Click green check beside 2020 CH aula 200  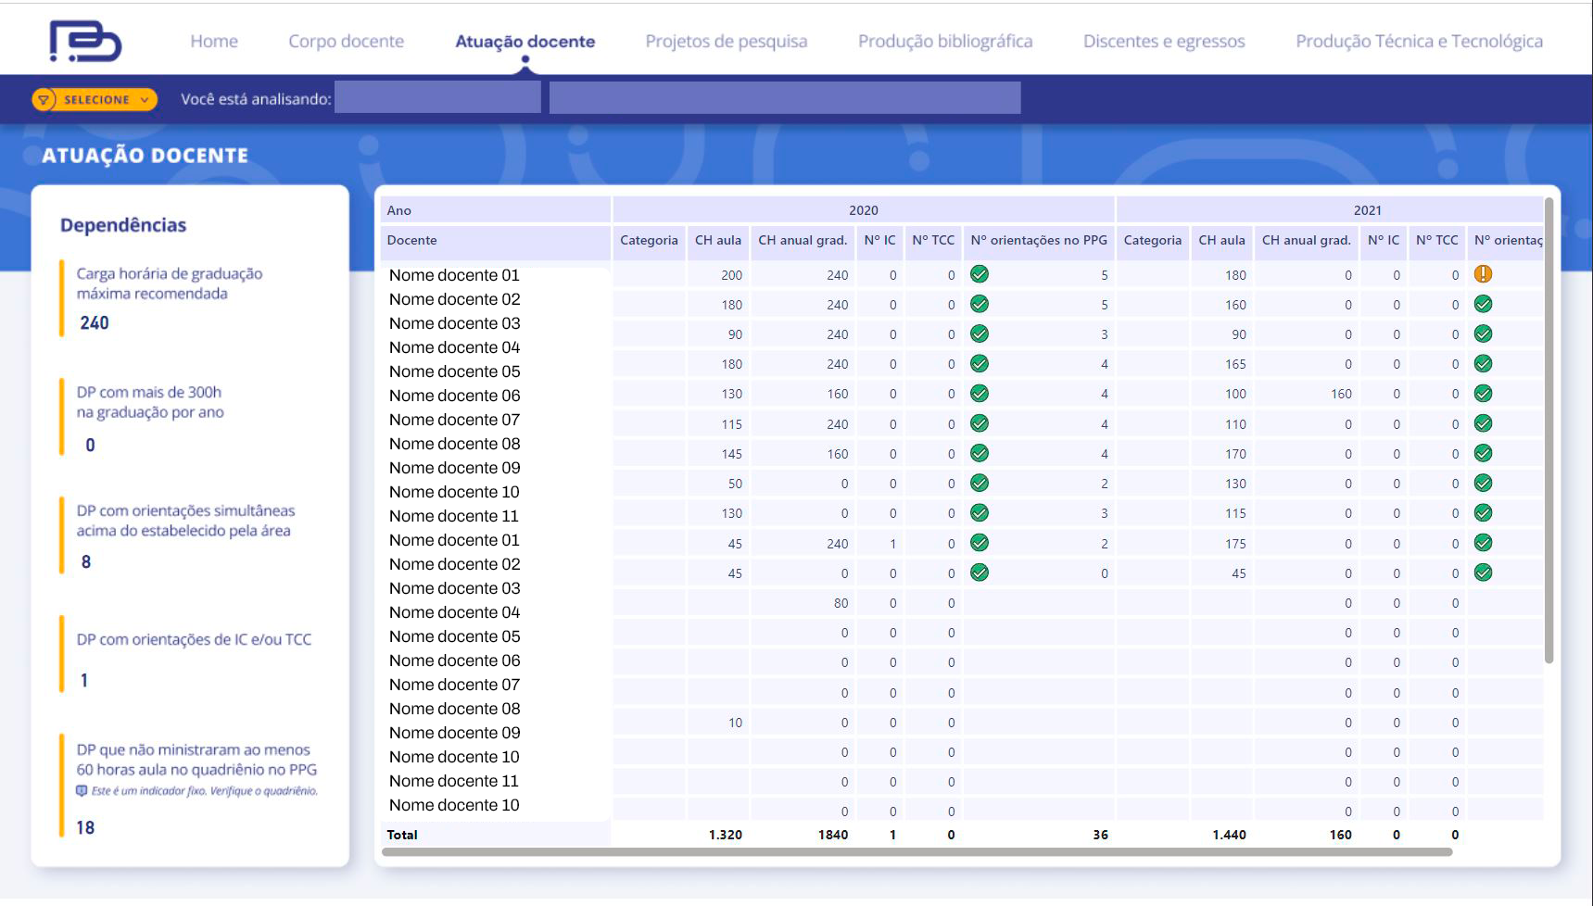[x=980, y=273]
